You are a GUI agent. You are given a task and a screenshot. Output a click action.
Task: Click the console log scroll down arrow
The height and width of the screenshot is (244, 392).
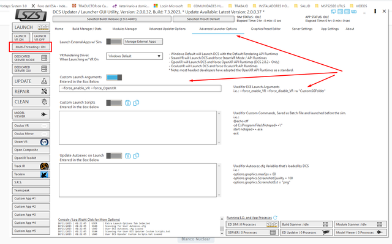(222, 234)
